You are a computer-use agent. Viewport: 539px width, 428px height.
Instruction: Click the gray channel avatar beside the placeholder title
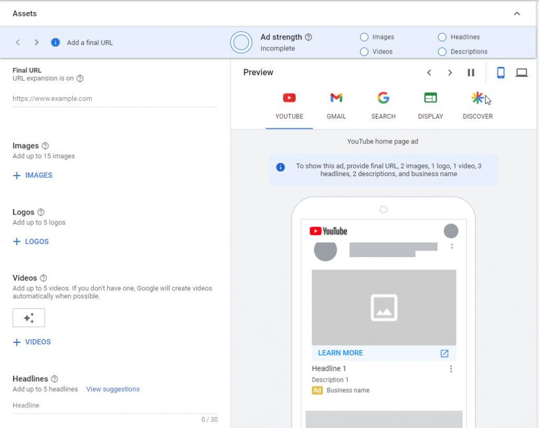(325, 251)
